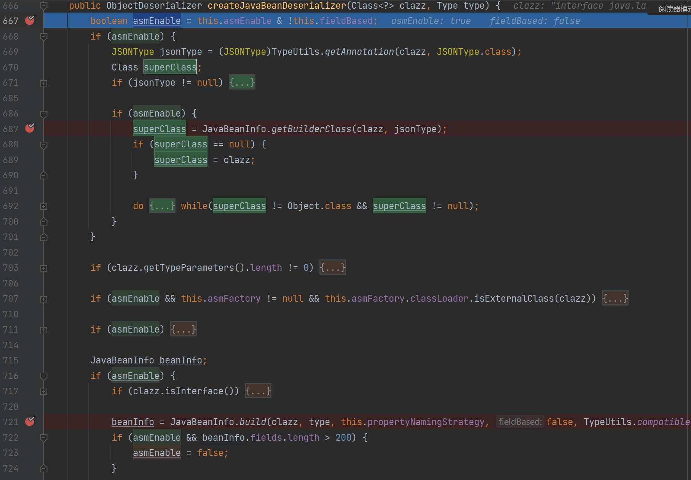The width and height of the screenshot is (691, 480).
Task: Click line number 685 in the gutter
Action: click(x=10, y=98)
